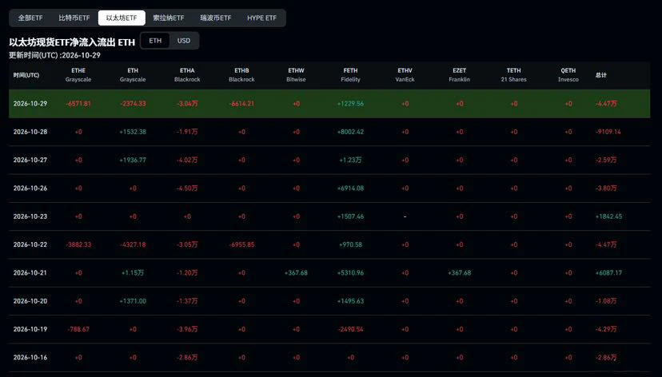This screenshot has height=377, width=662.
Task: Select the 2026-10-16 date cell
Action: (30, 358)
